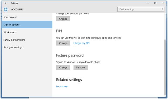Click Change under PIN
The width and height of the screenshot is (168, 99).
pos(63,43)
